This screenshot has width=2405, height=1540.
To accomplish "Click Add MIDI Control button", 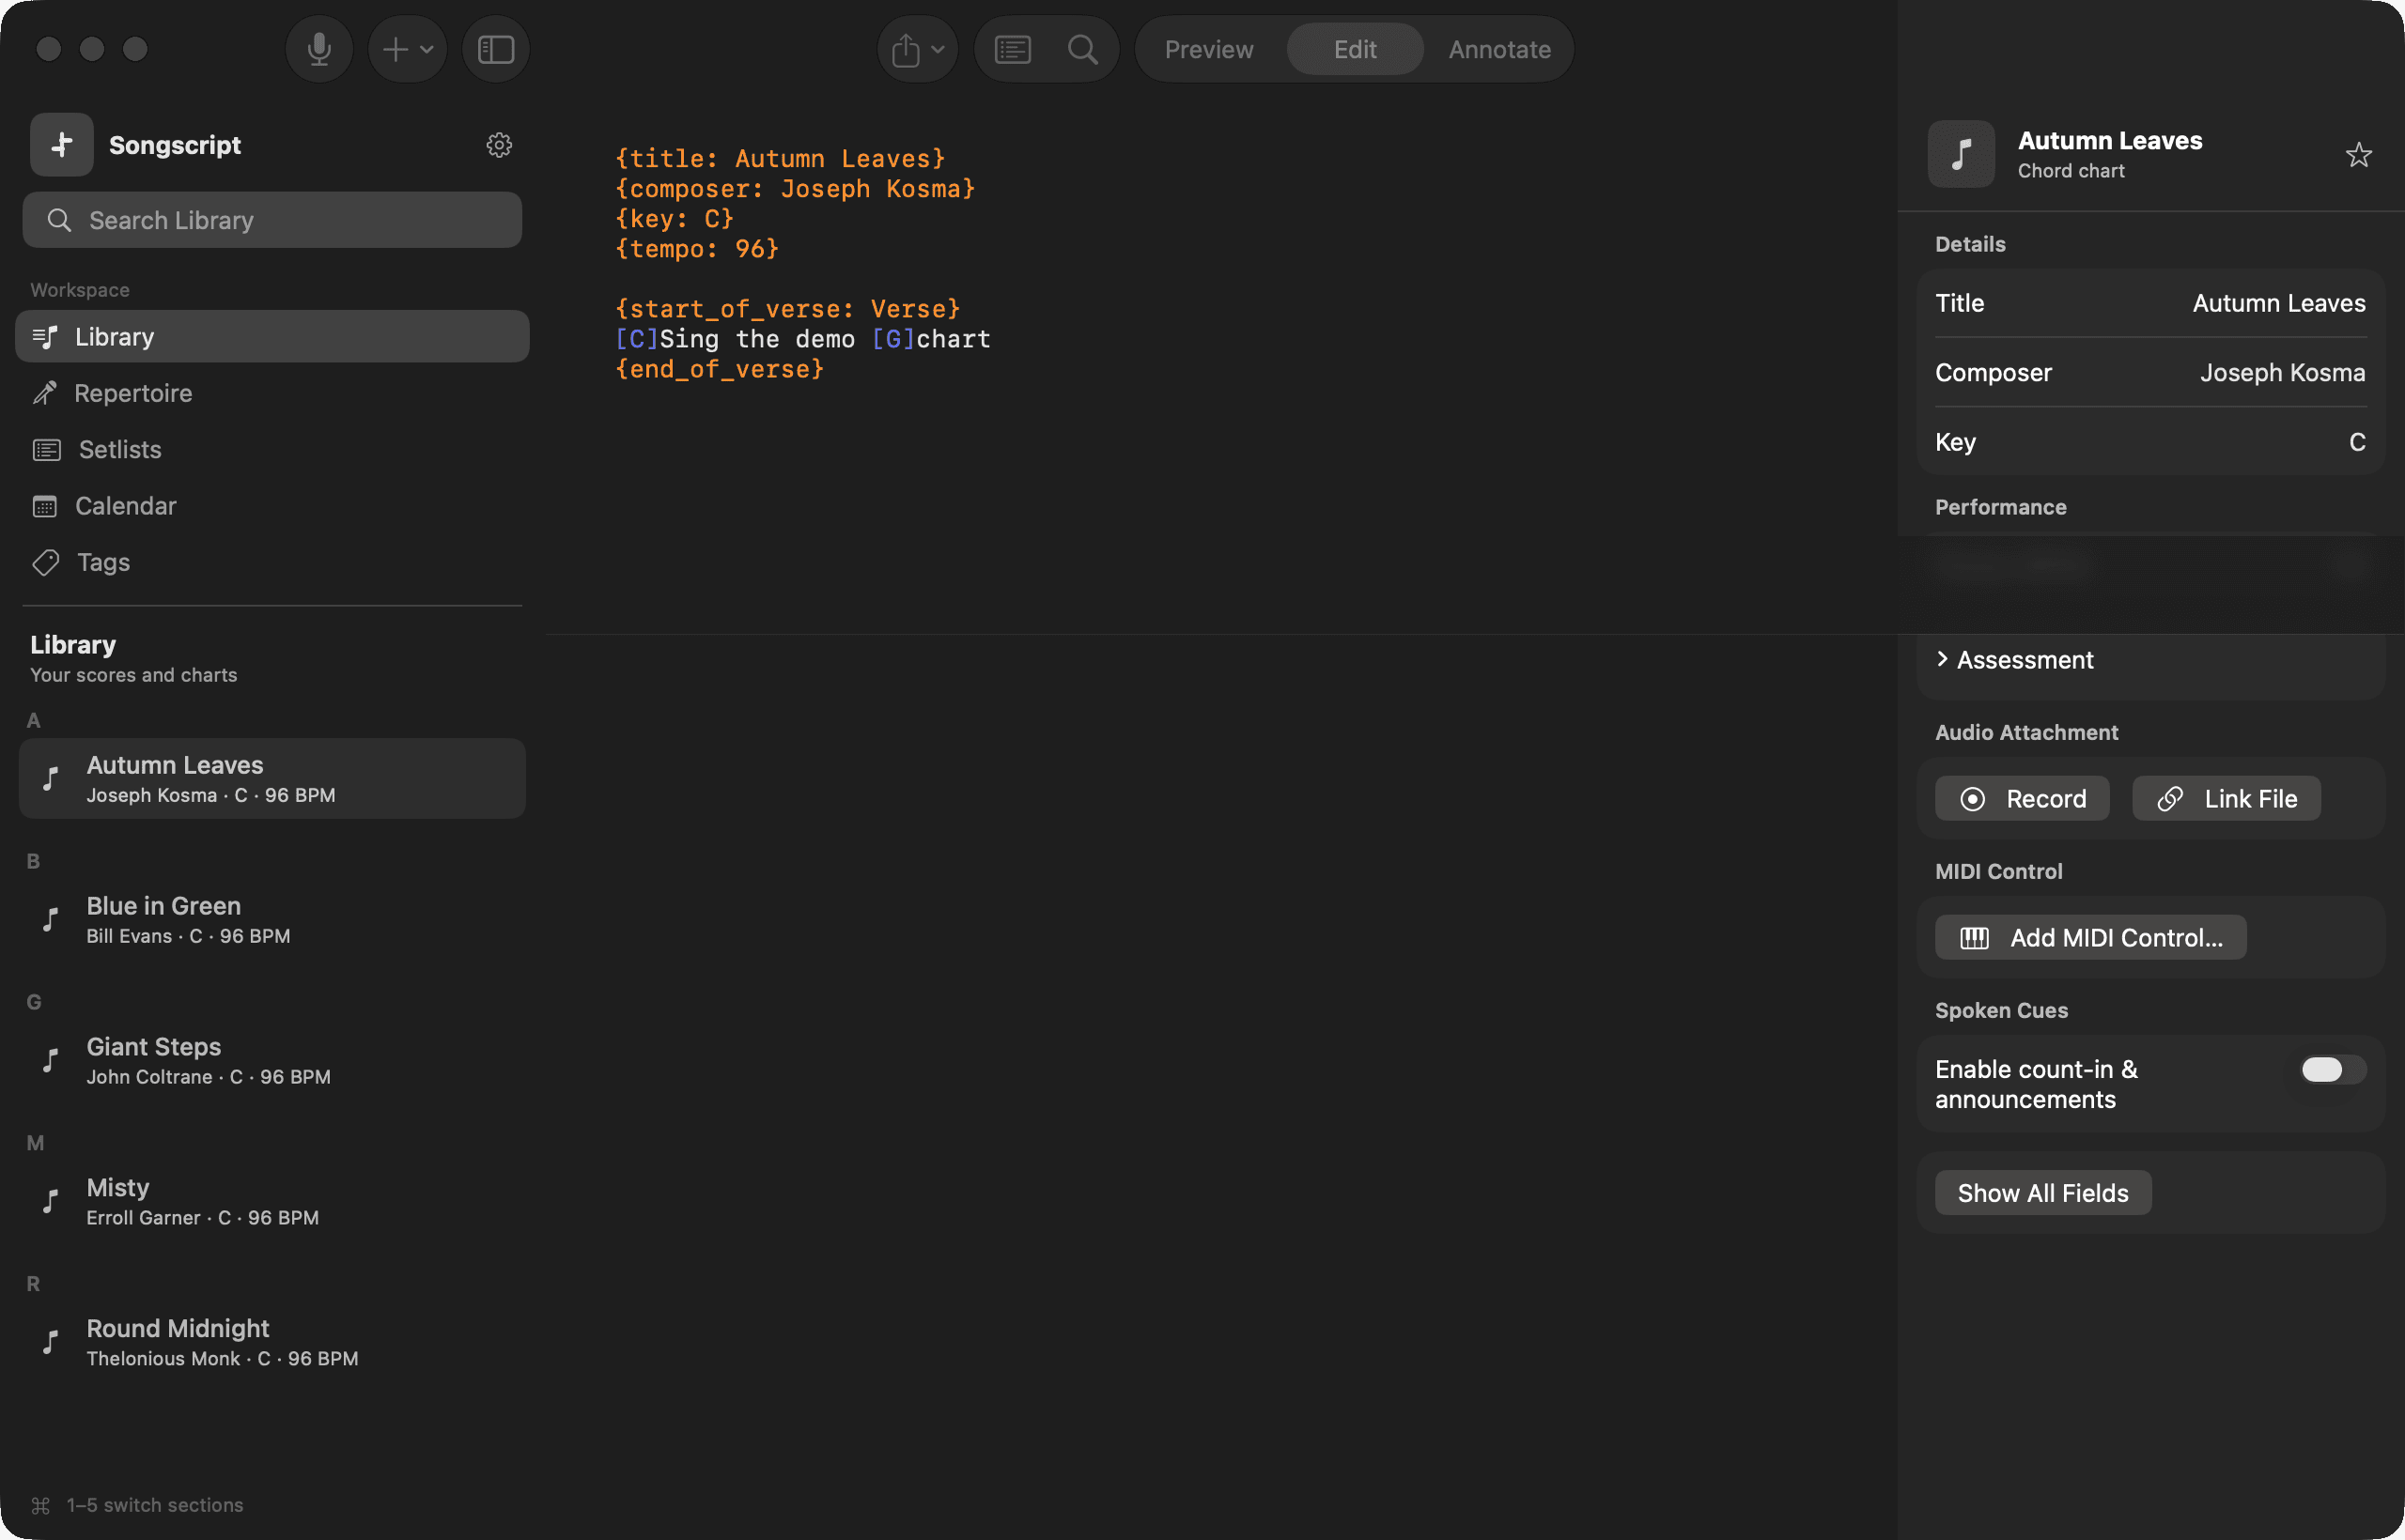I will click(x=2090, y=938).
